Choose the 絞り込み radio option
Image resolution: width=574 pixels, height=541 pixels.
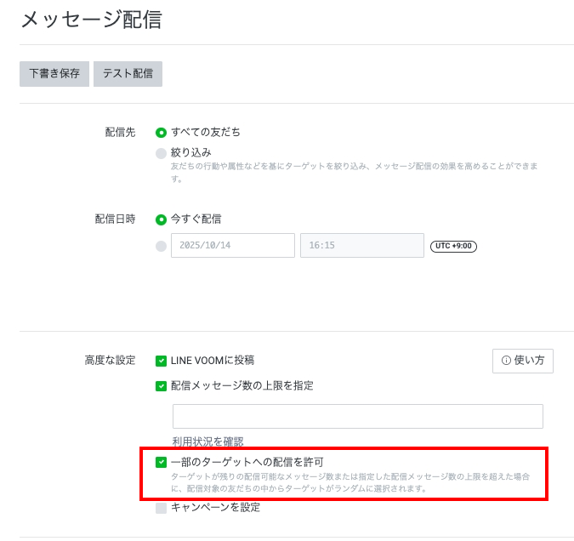pyautogui.click(x=161, y=153)
